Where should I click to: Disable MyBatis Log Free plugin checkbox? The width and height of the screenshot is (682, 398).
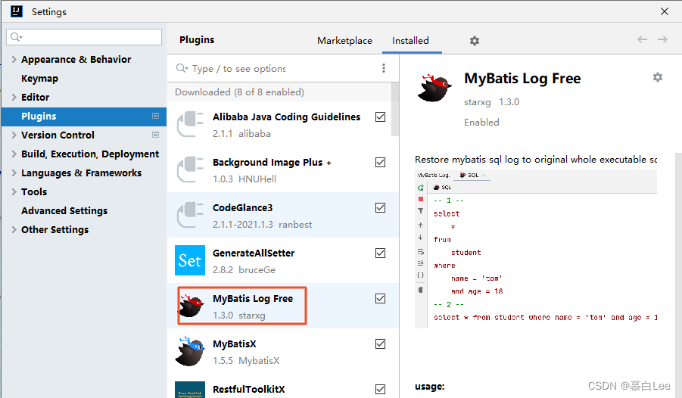coord(380,298)
